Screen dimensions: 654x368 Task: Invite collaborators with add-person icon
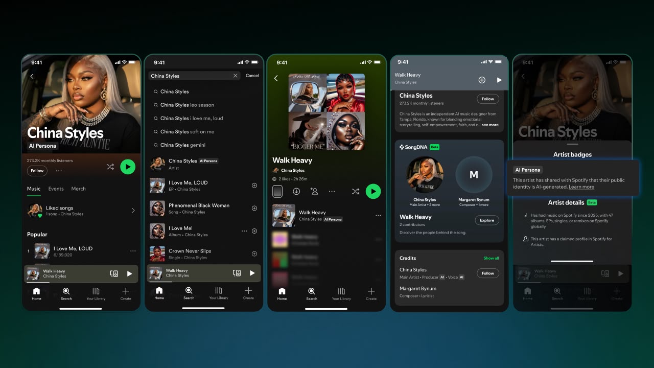pos(314,191)
